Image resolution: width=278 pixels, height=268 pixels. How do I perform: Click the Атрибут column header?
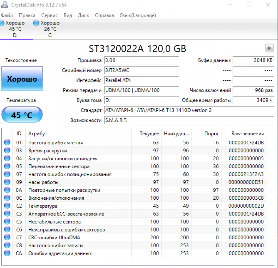pos(38,134)
